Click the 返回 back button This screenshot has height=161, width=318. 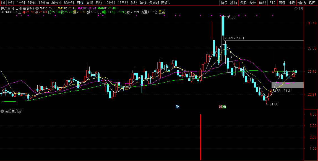(312, 3)
